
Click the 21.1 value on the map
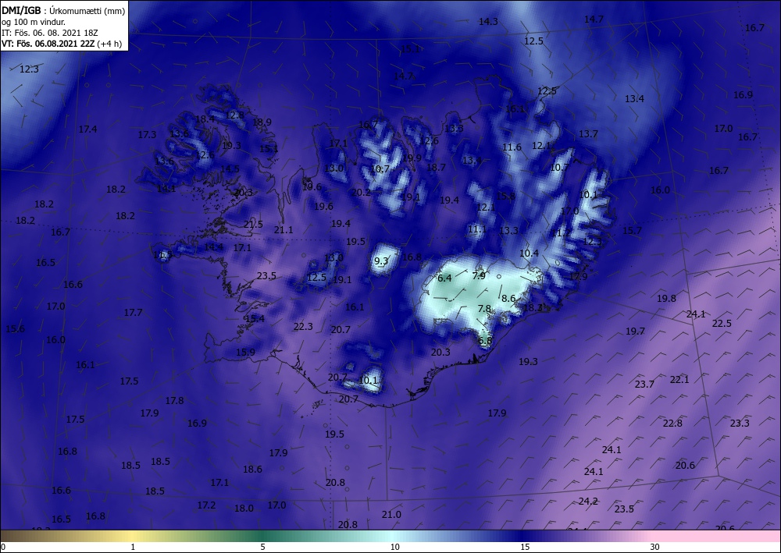[x=284, y=230]
